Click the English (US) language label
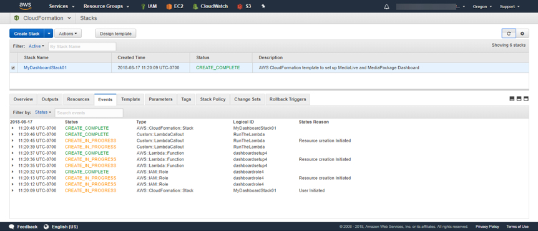Image resolution: width=538 pixels, height=231 pixels. coord(65,227)
